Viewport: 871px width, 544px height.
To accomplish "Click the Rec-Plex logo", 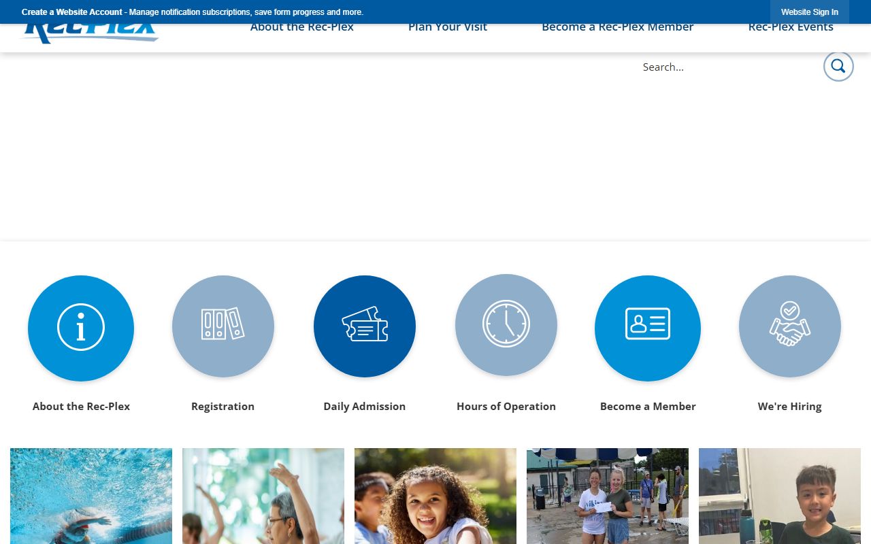I will 90,33.
